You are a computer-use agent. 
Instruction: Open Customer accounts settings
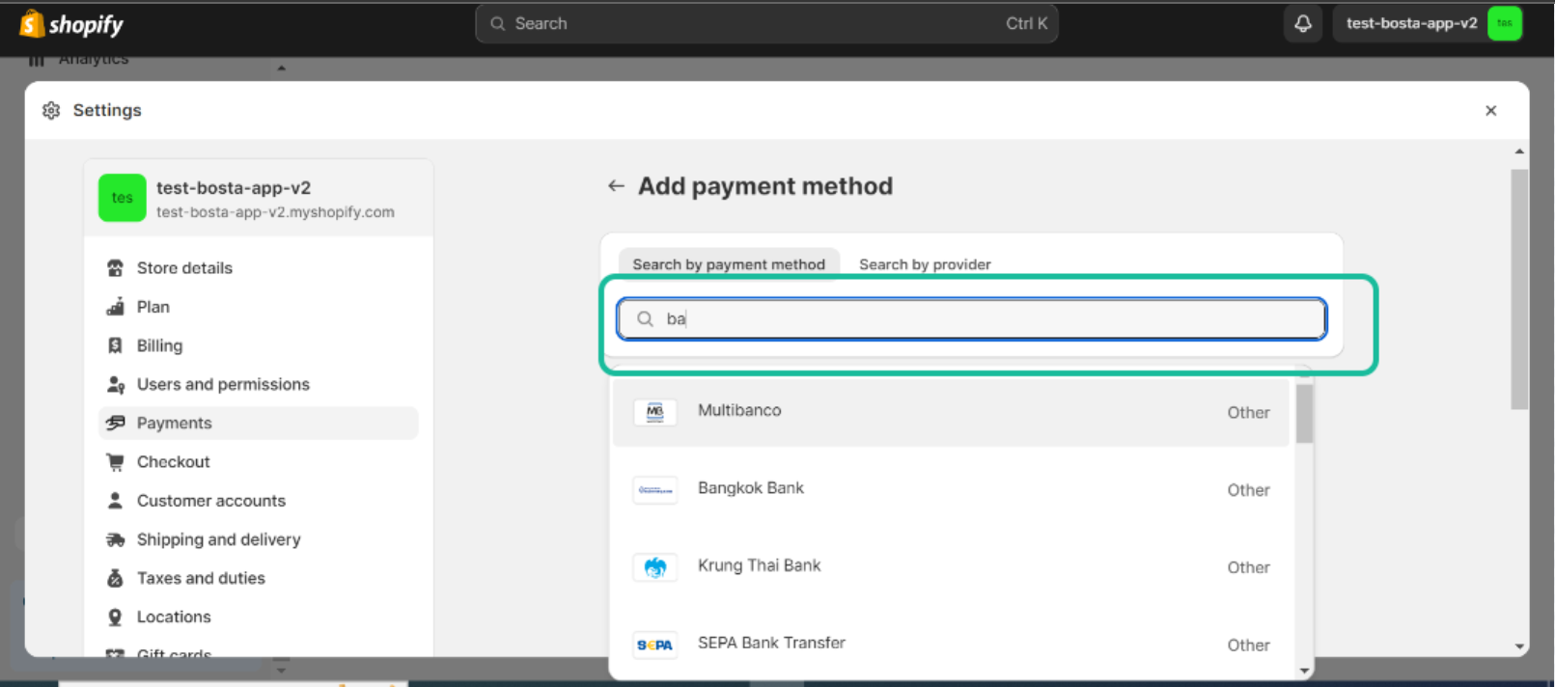point(259,500)
